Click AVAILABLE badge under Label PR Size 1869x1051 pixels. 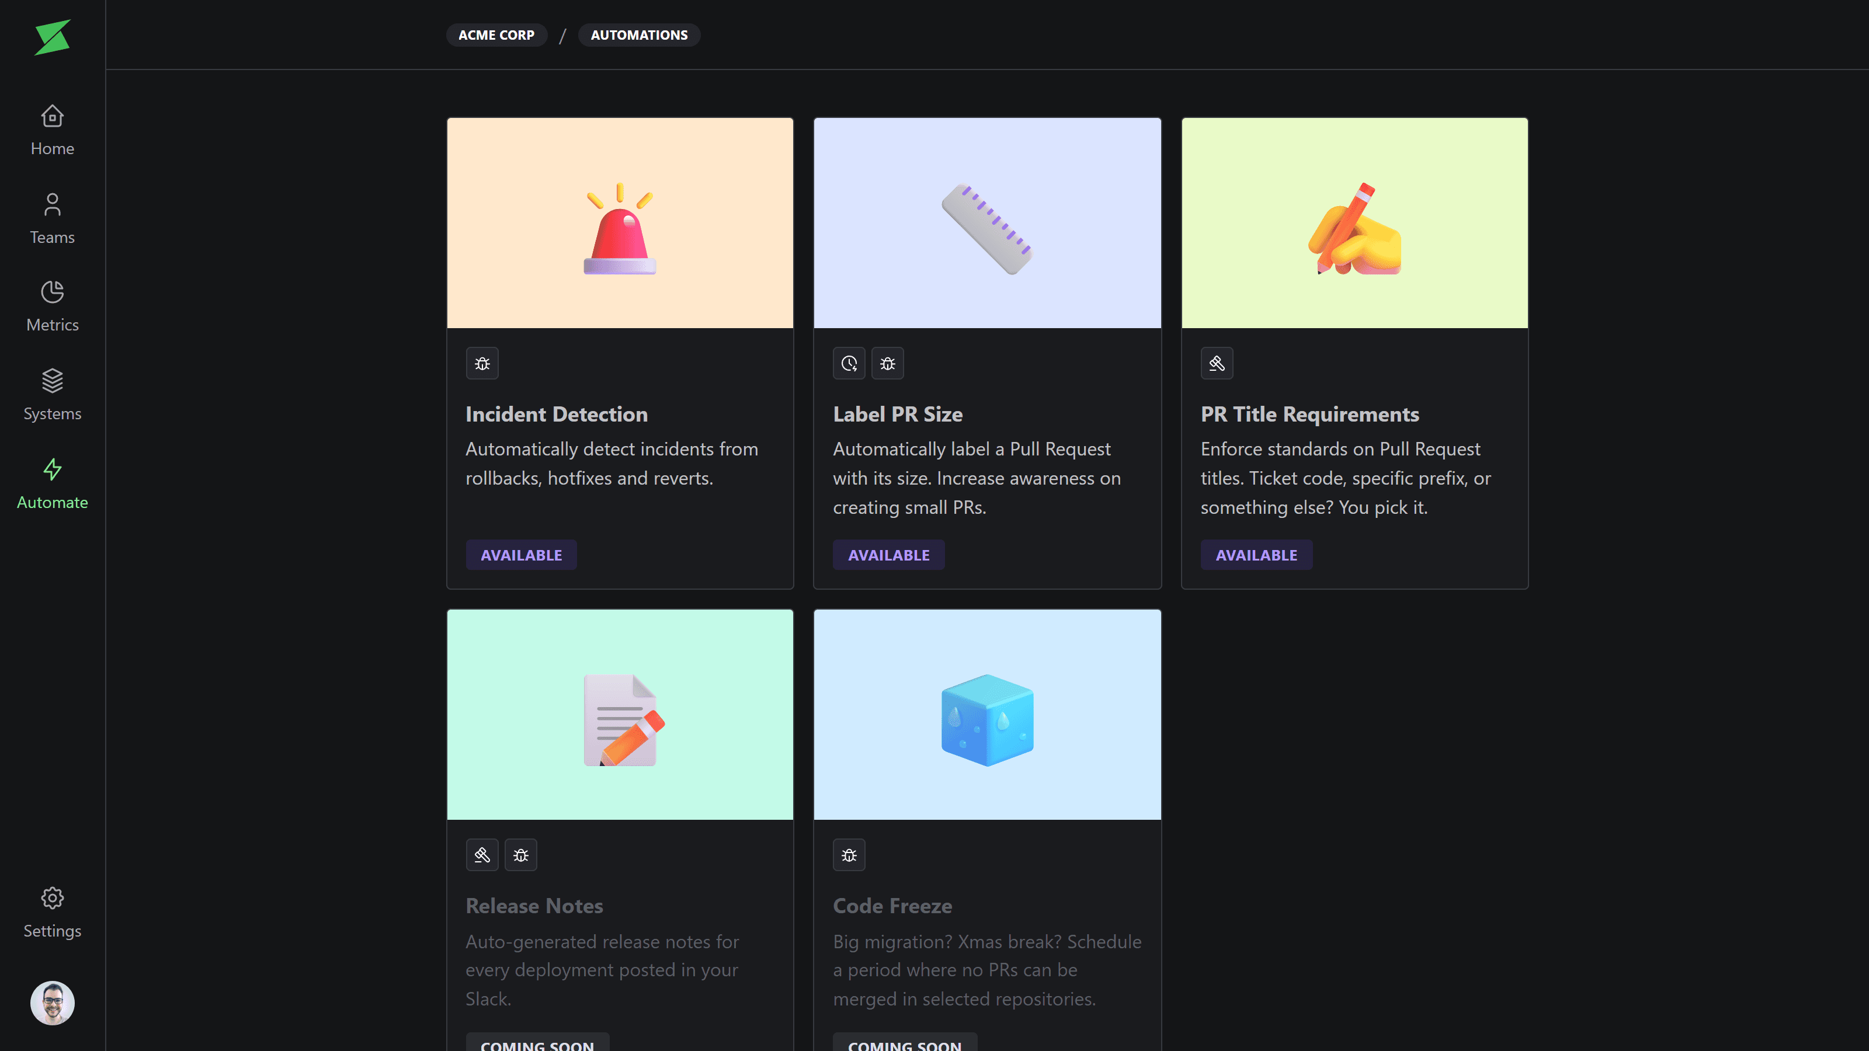pos(888,555)
